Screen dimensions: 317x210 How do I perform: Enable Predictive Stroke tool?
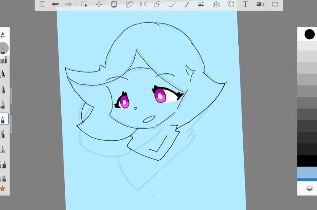click(x=172, y=4)
